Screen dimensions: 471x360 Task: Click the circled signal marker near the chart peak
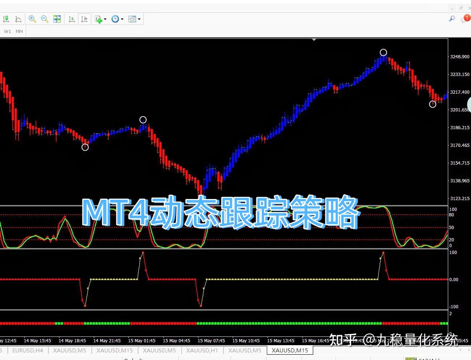383,52
